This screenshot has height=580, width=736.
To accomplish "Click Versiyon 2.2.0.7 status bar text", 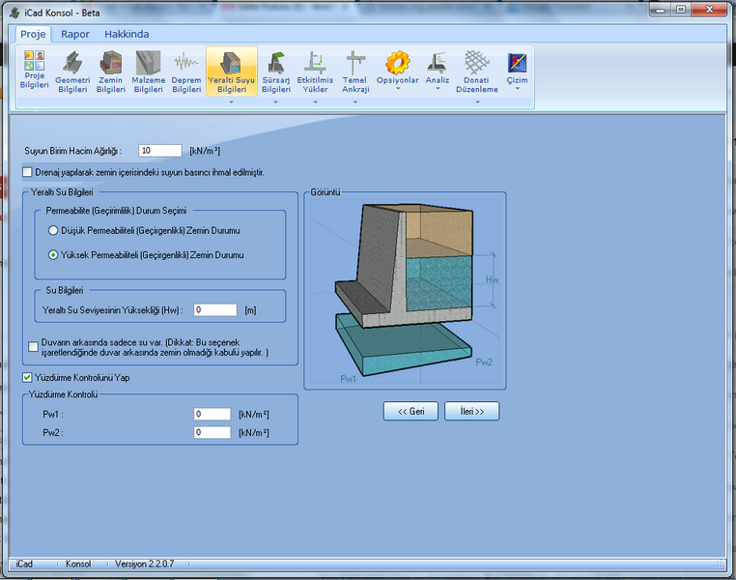I will tap(145, 564).
